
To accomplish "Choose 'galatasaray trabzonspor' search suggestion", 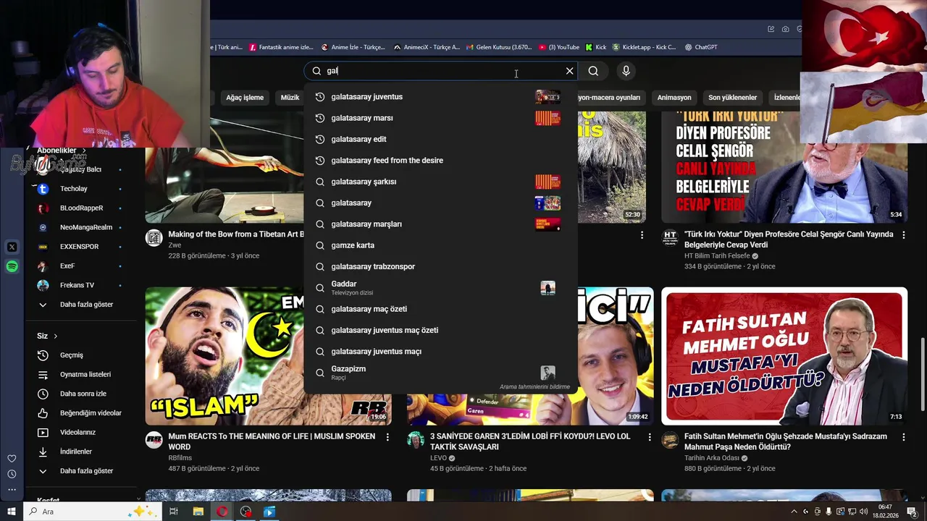I will tap(441, 266).
